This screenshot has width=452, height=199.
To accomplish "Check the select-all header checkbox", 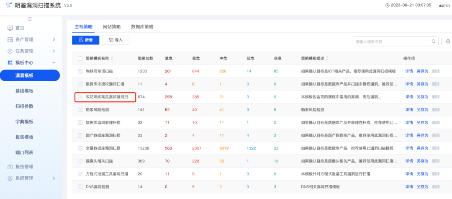I will (x=80, y=58).
